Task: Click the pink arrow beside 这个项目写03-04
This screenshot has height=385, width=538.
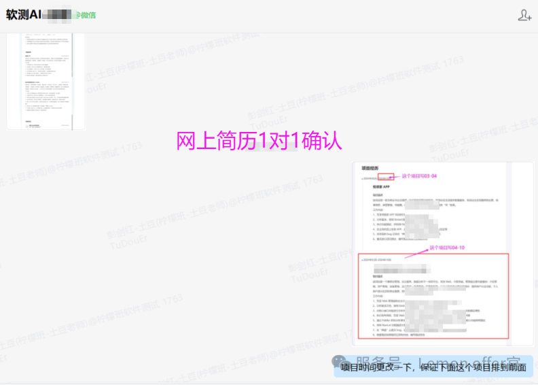Action: (397, 177)
